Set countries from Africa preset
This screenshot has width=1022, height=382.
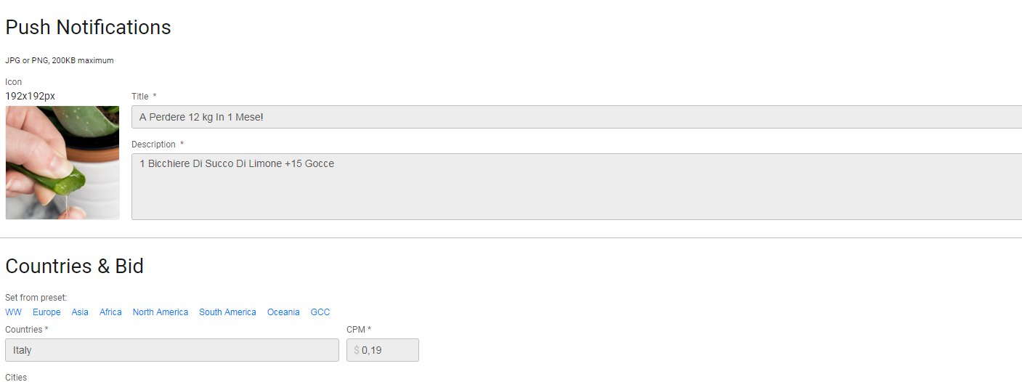[110, 312]
